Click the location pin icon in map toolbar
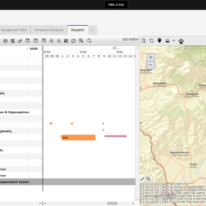This screenshot has width=206, height=206. [160, 41]
